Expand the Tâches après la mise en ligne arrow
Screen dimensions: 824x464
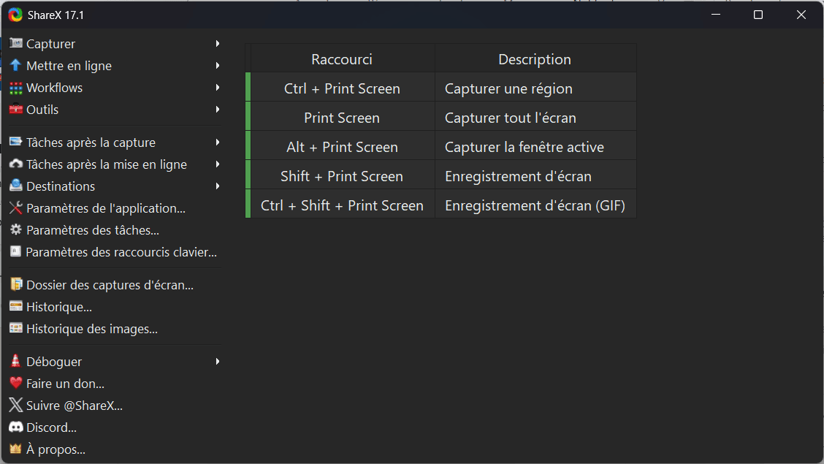click(218, 164)
